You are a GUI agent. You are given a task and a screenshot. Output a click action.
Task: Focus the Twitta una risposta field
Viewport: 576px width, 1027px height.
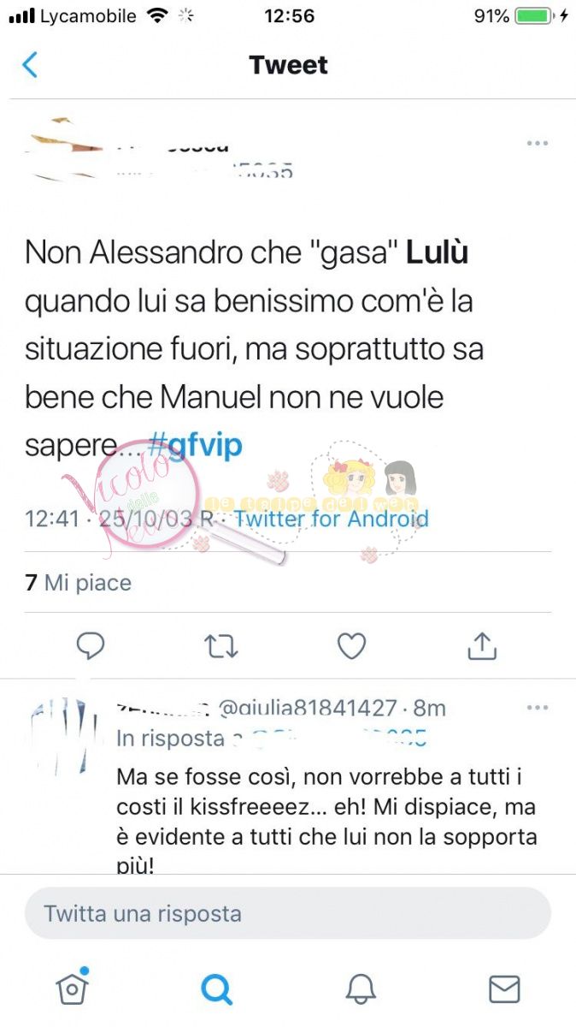(x=288, y=913)
